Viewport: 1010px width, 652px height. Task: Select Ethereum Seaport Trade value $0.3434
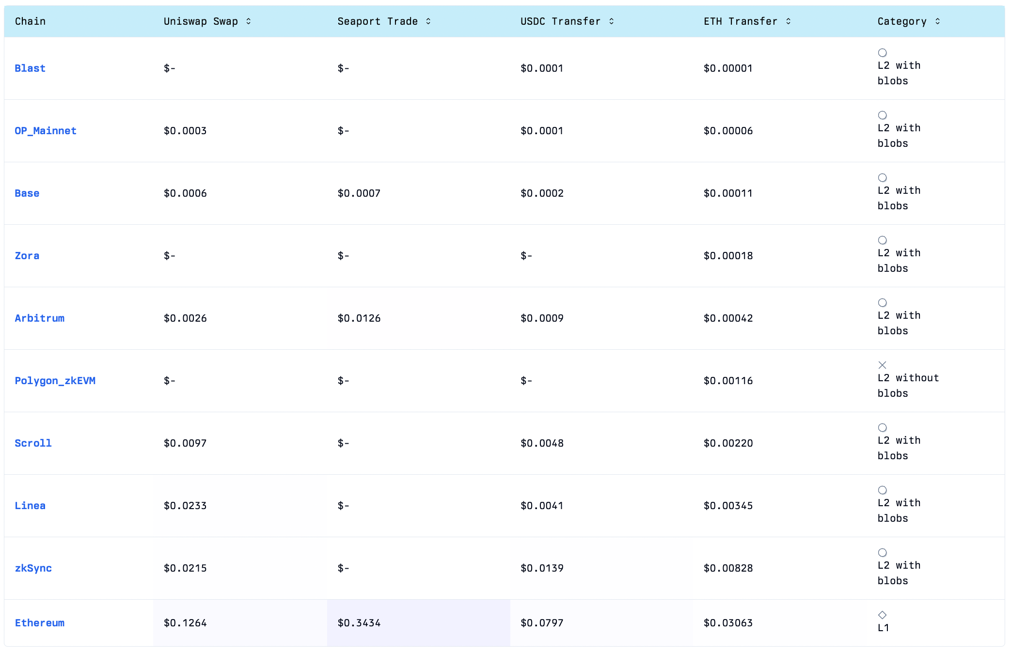pos(359,623)
